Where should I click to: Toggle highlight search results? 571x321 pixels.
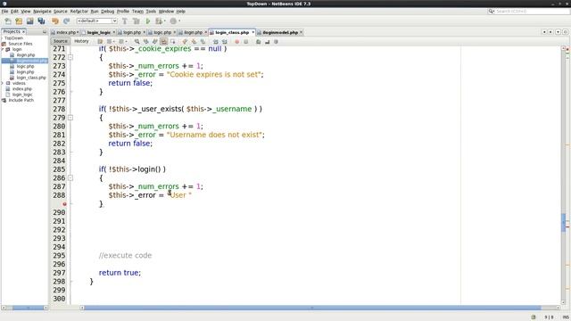coord(164,42)
